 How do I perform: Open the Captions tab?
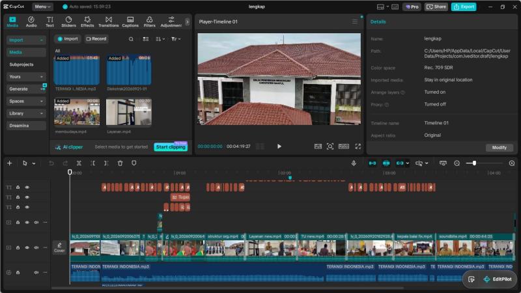130,21
